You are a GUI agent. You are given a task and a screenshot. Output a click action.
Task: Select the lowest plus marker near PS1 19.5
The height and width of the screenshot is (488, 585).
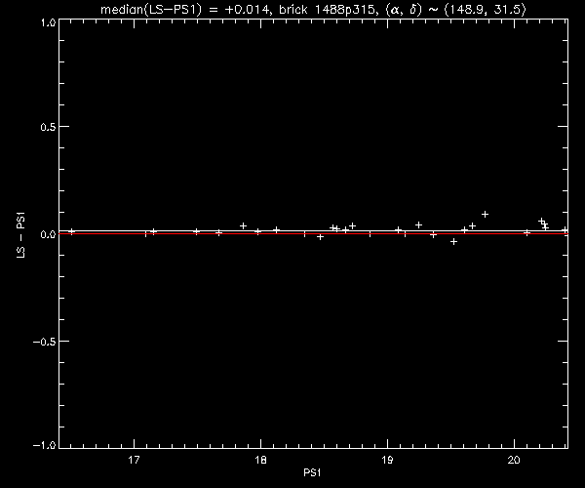(x=453, y=242)
